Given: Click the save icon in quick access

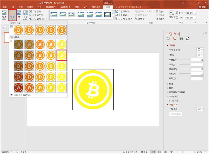Looking at the screenshot, I should 4,27.
